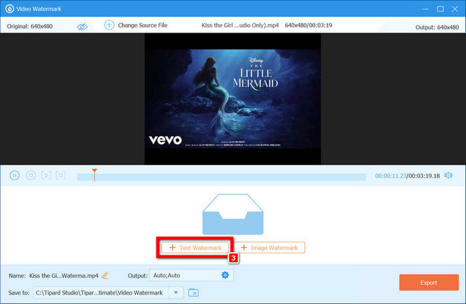Click the Auto;Auto output field
This screenshot has width=466, height=304.
[192, 275]
